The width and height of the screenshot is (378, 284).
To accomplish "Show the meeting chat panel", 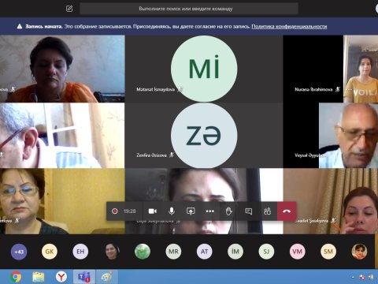I will pos(248,211).
